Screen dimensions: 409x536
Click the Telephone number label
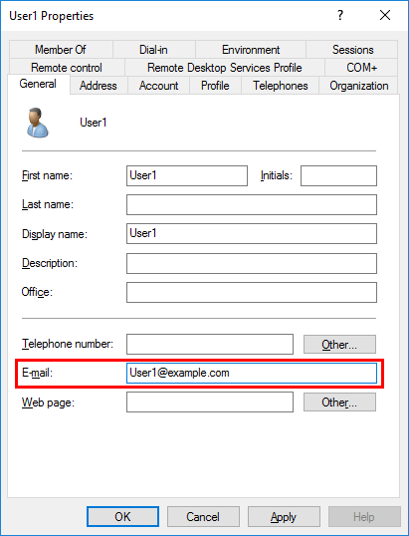tap(68, 344)
